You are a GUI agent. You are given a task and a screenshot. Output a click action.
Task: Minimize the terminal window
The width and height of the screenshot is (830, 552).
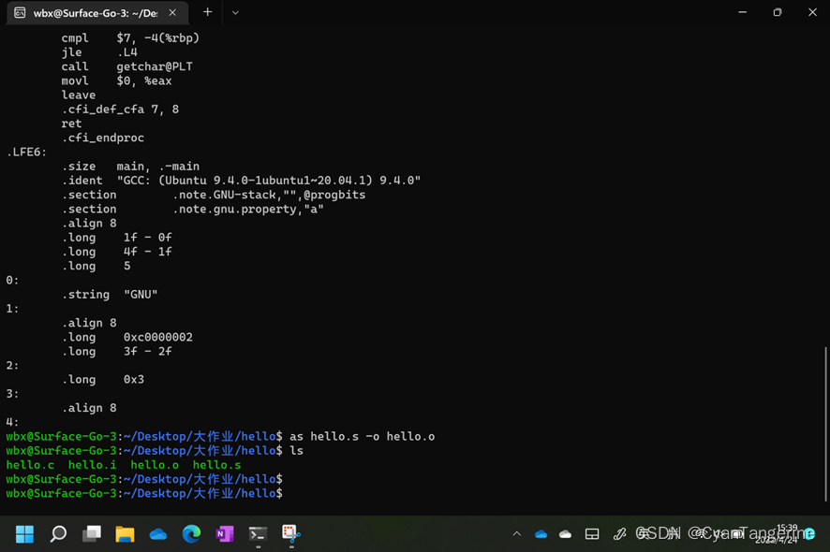coord(743,12)
